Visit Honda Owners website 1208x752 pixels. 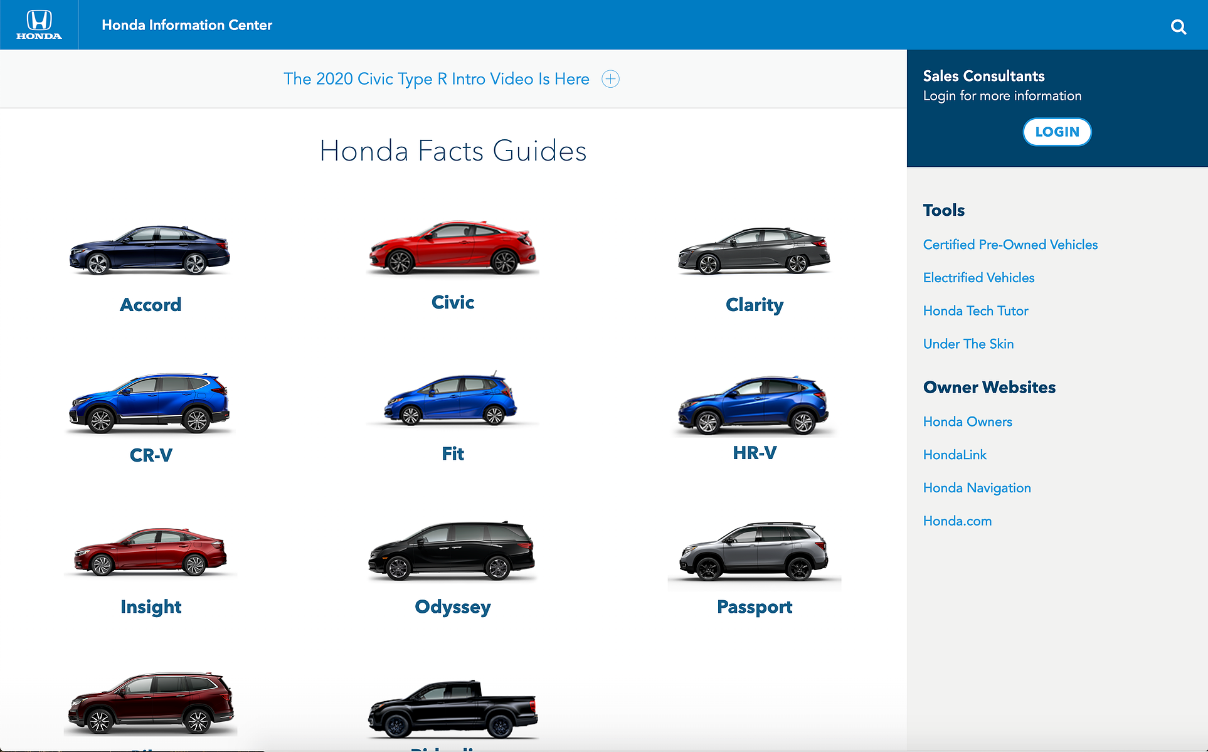(967, 422)
